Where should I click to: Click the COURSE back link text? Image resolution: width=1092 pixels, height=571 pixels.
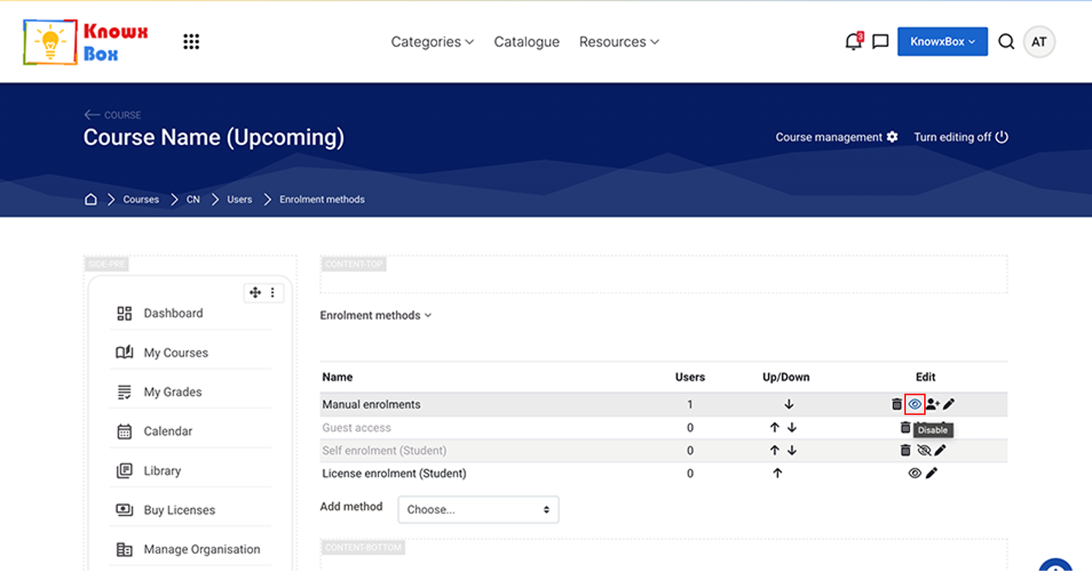(x=123, y=115)
